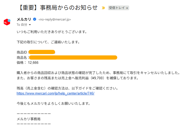
Task: Click the closing line 今後ともメルカリをよろしくお願いいたします
Action: 53,103
